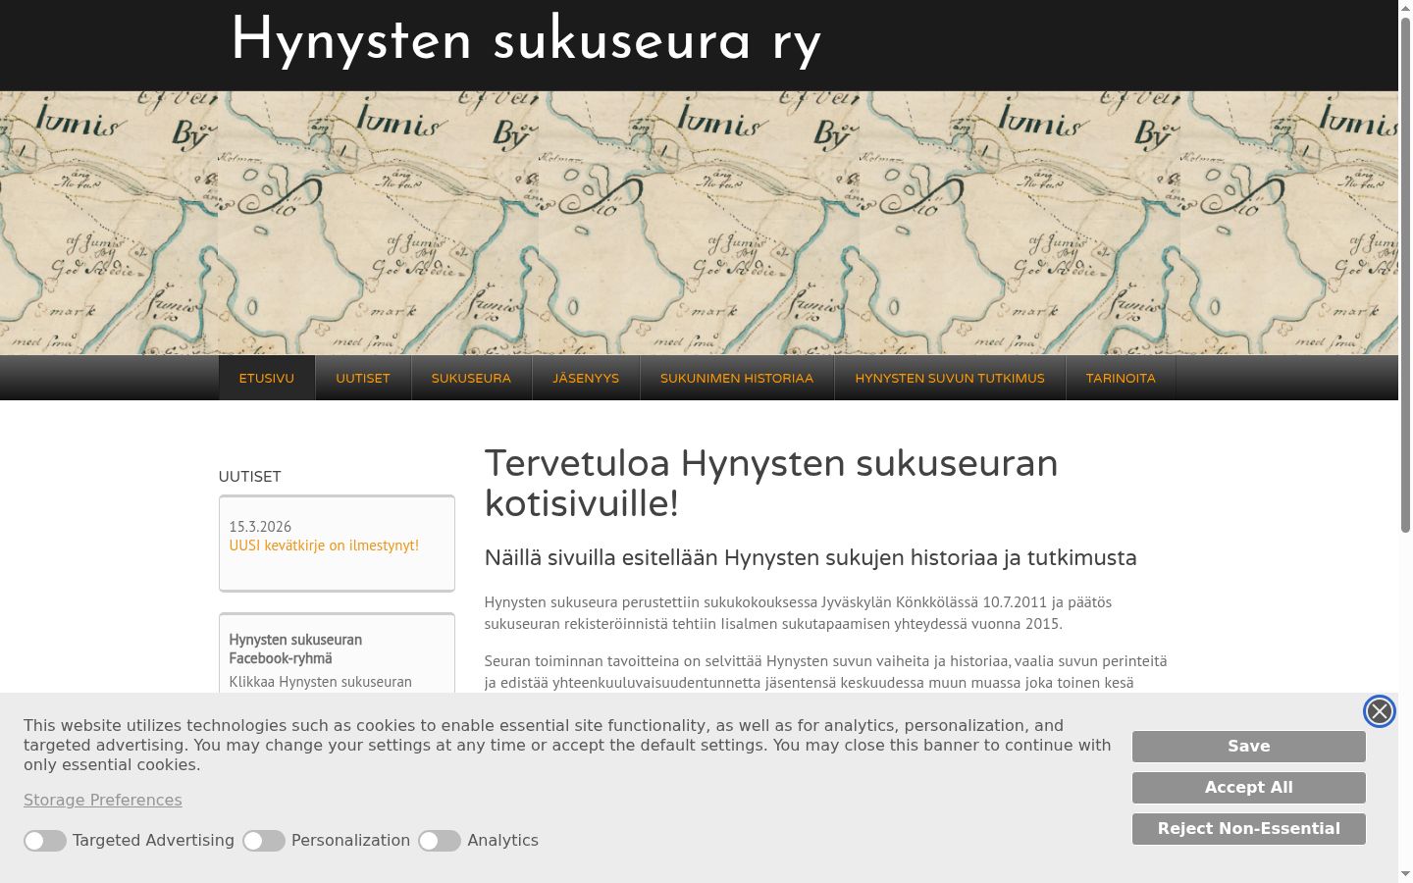The image size is (1413, 883).
Task: Select JÄSENYYS in the navigation bar
Action: pos(586,378)
